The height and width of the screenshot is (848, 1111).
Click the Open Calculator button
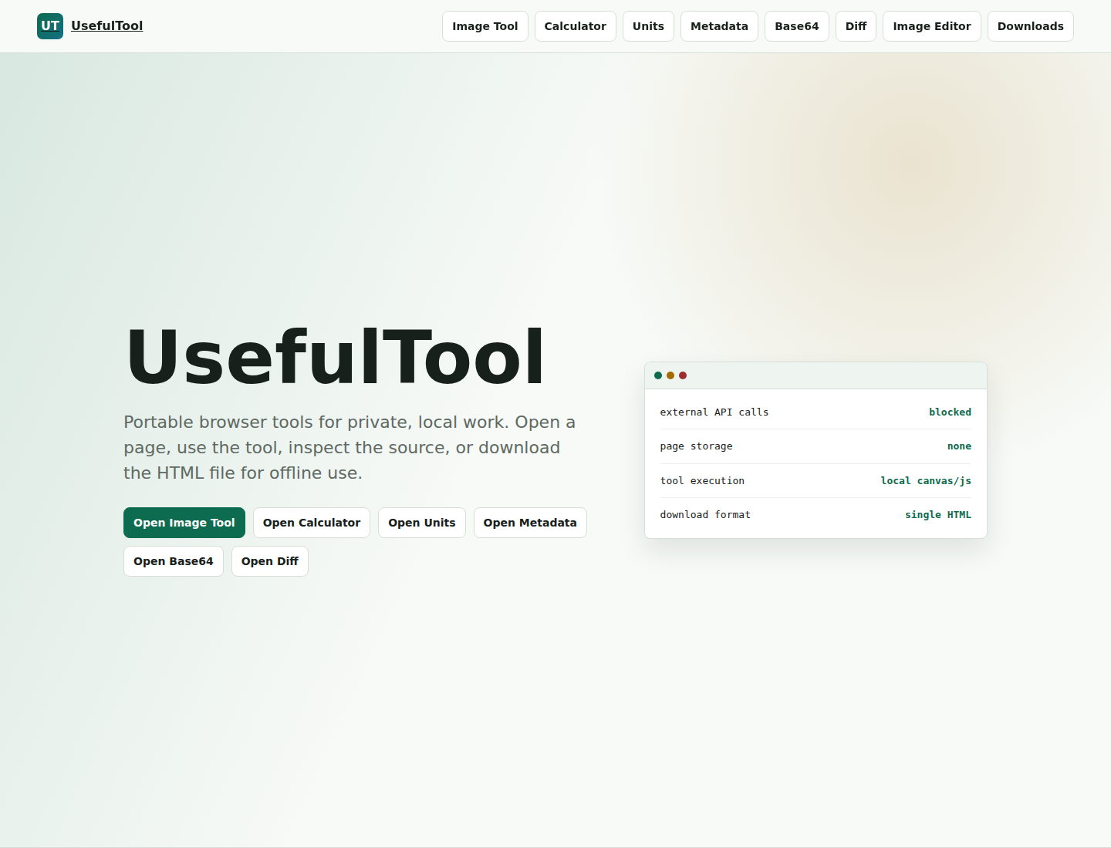312,523
